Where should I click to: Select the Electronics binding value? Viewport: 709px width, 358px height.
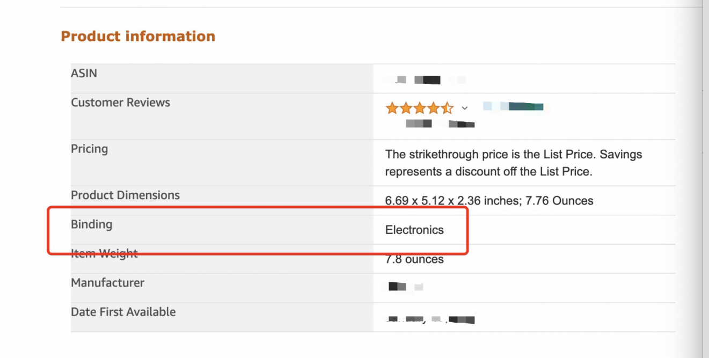[x=414, y=230]
